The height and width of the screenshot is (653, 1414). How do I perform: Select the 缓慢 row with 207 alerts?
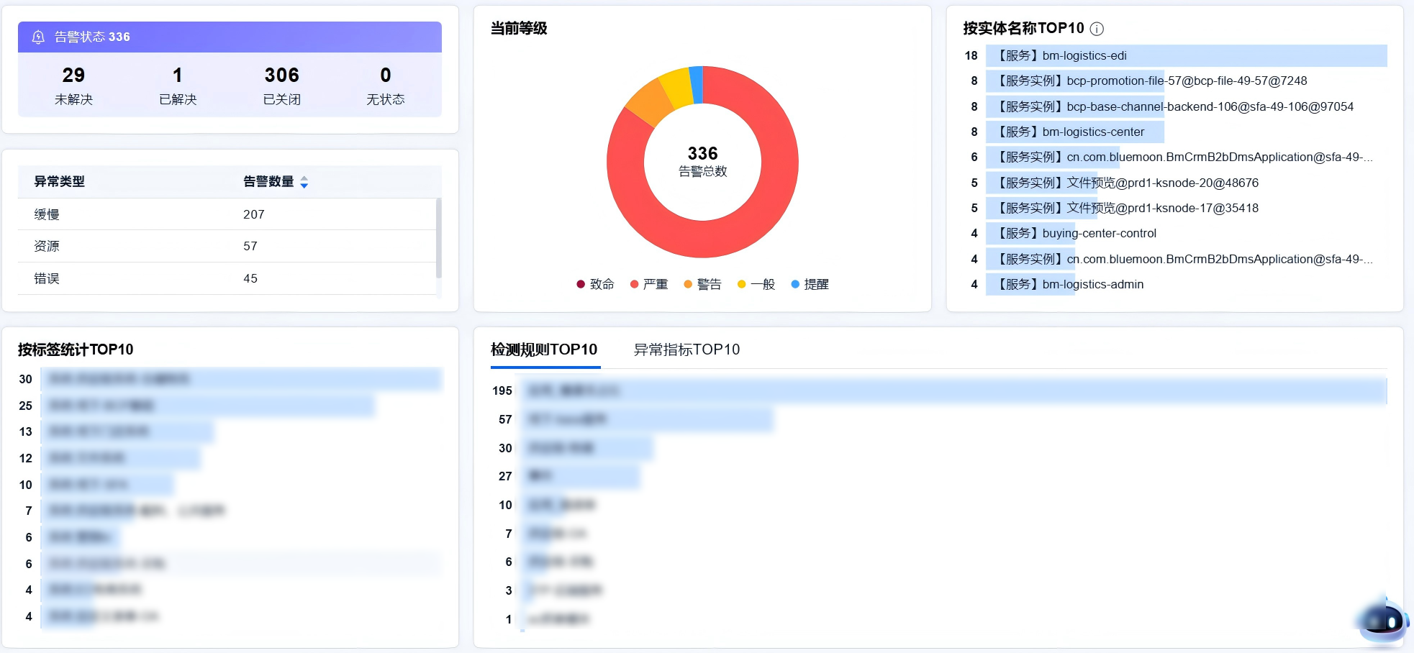[227, 214]
